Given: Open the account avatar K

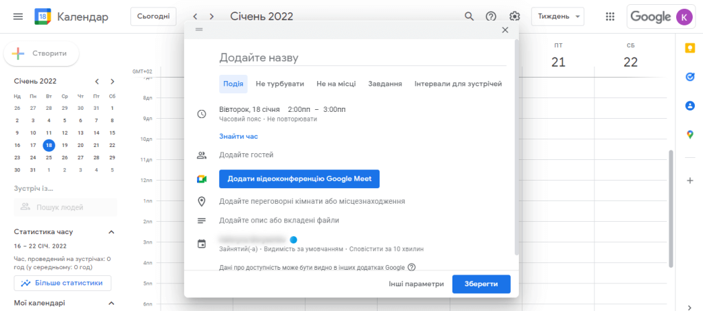Looking at the screenshot, I should coord(684,16).
